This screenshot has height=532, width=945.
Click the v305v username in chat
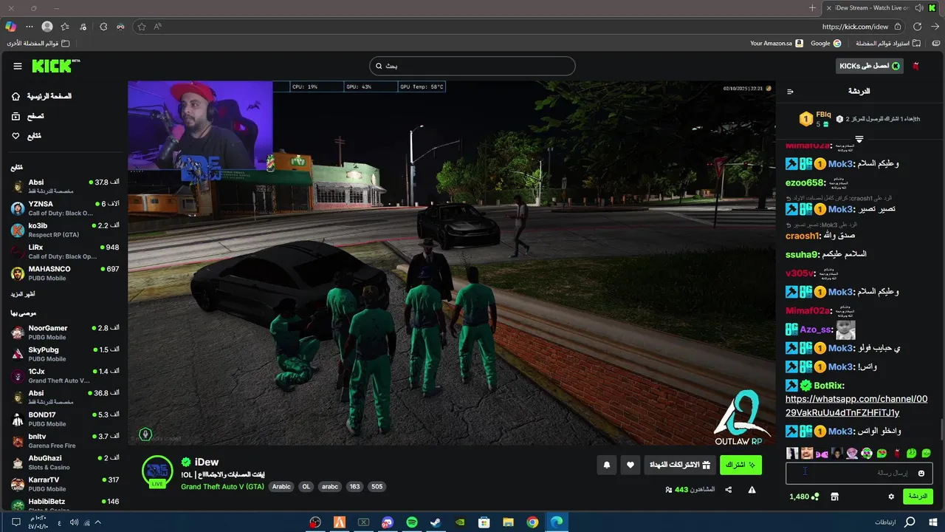800,273
